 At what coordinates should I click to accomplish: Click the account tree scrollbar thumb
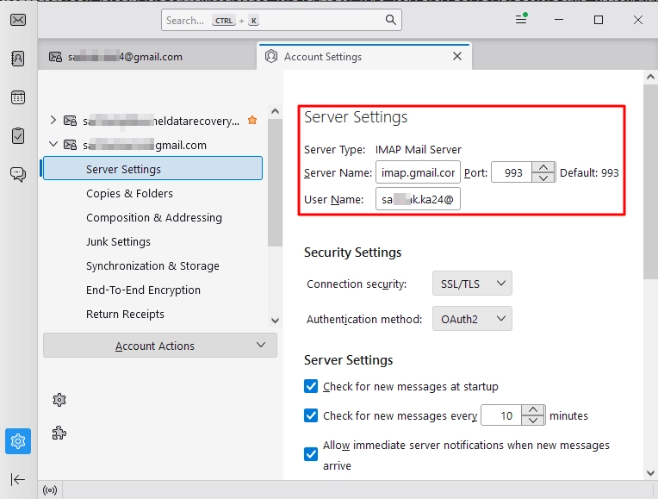point(275,183)
